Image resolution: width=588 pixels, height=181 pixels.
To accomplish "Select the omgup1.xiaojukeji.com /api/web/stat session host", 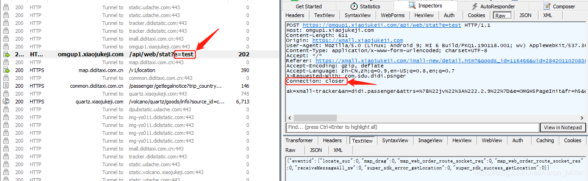I will pyautogui.click(x=91, y=54).
